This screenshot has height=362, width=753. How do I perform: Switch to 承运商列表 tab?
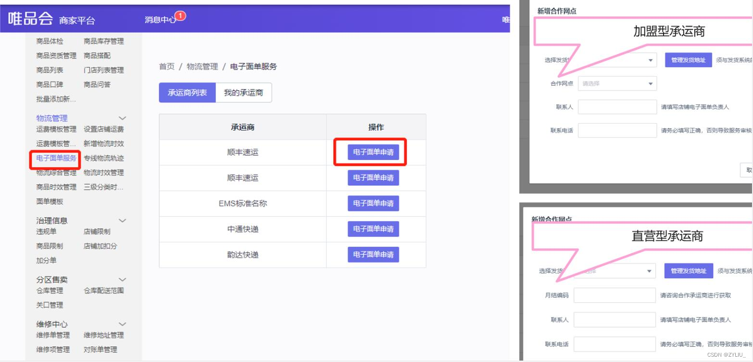[x=187, y=93]
